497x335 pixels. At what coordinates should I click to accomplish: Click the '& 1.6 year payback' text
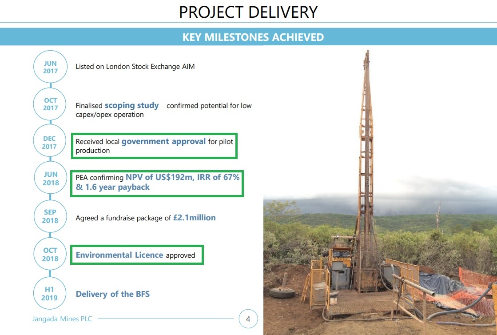pyautogui.click(x=112, y=187)
